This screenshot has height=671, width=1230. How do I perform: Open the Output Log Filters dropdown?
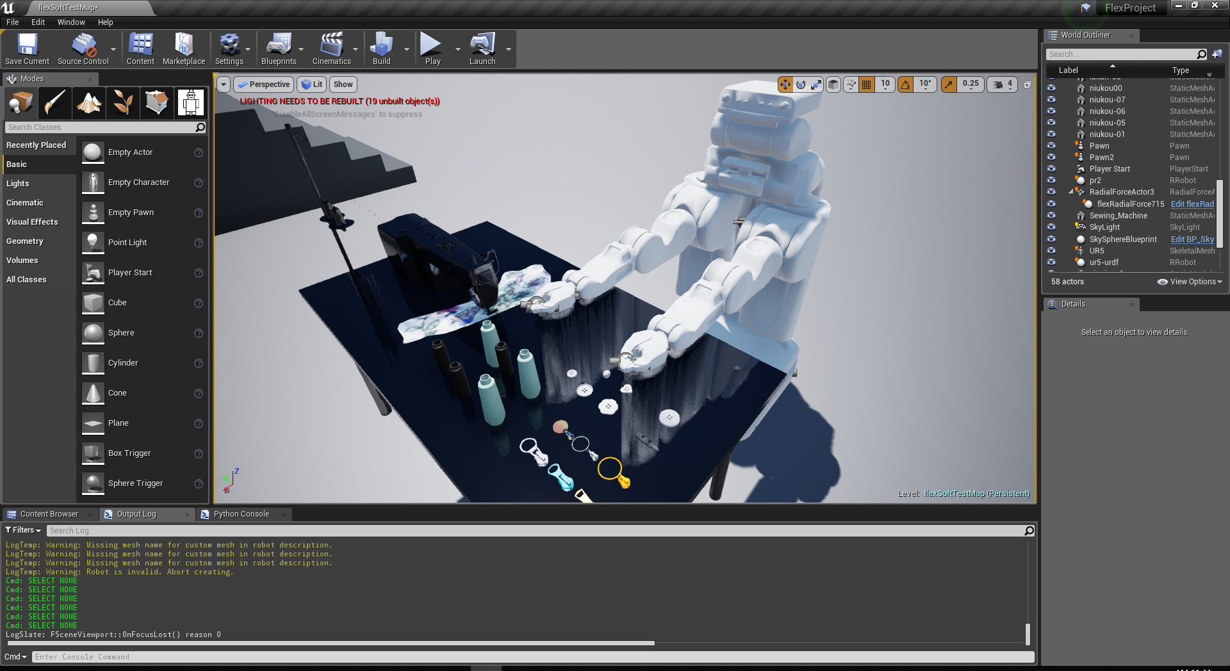23,530
